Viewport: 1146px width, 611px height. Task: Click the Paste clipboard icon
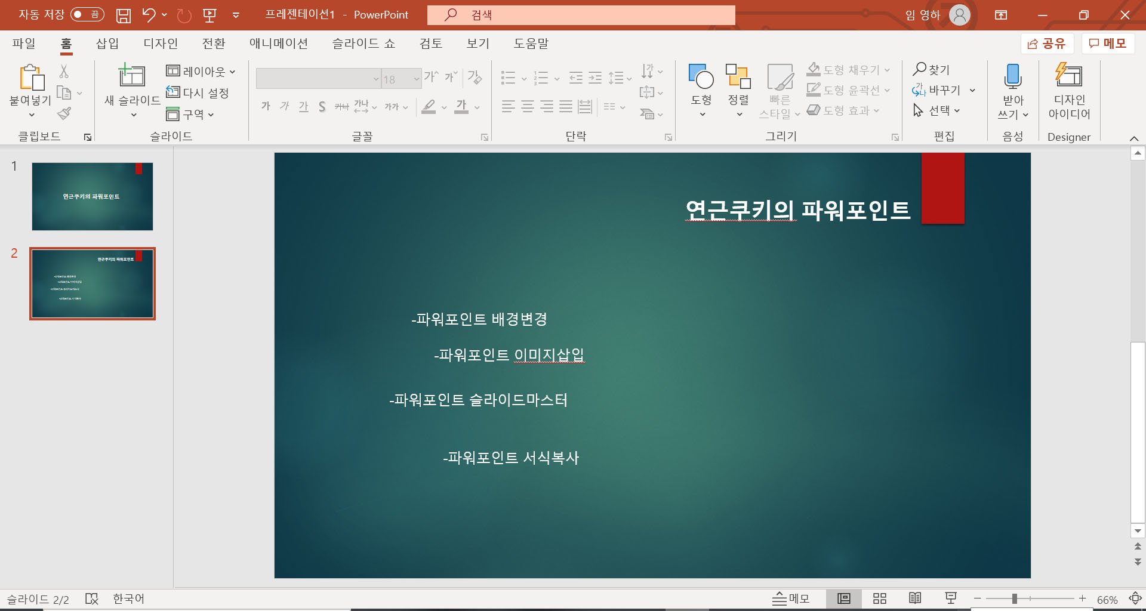click(32, 78)
